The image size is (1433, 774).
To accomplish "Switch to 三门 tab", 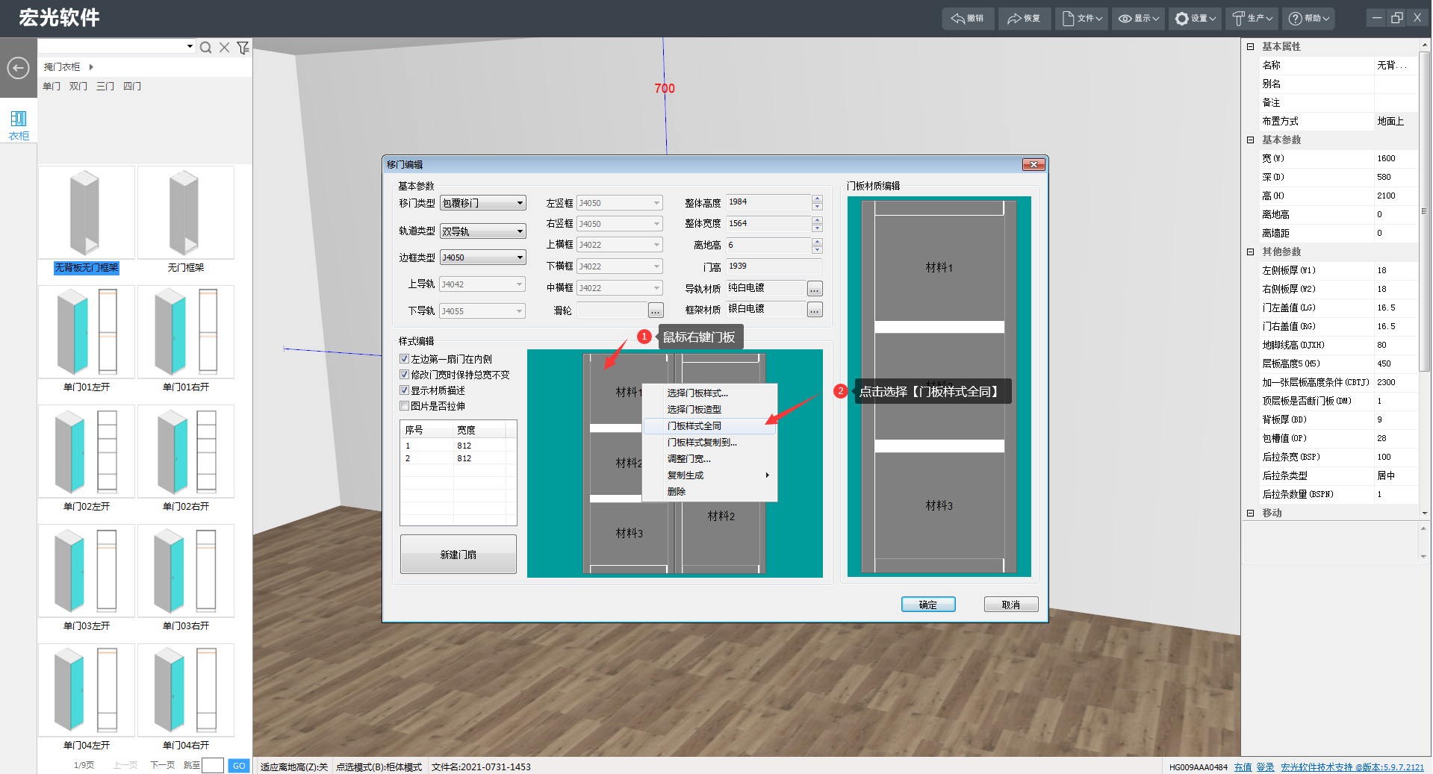I will pyautogui.click(x=105, y=87).
